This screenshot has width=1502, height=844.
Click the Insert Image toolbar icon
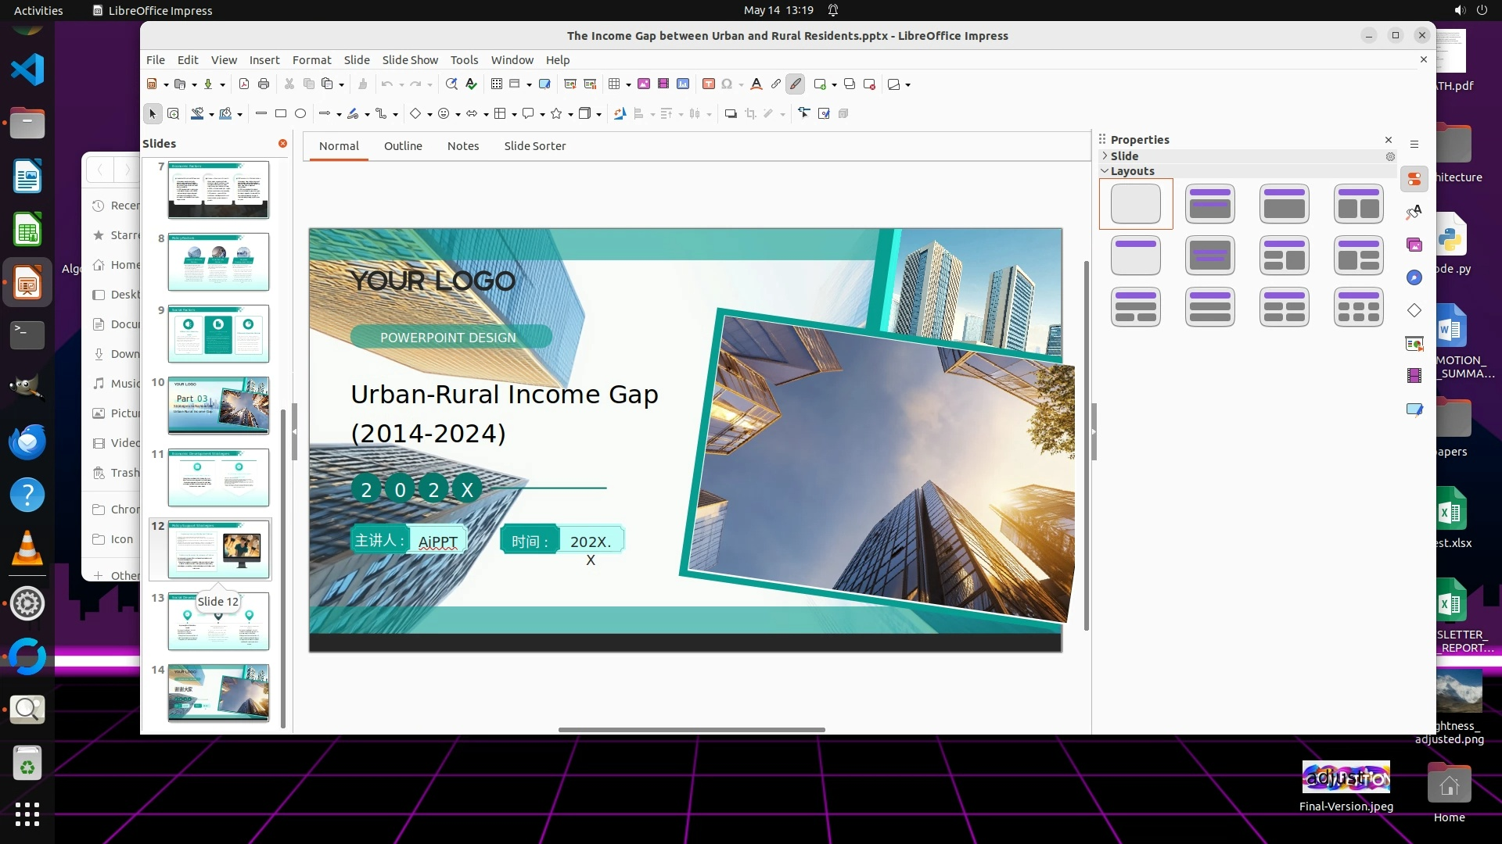click(644, 84)
